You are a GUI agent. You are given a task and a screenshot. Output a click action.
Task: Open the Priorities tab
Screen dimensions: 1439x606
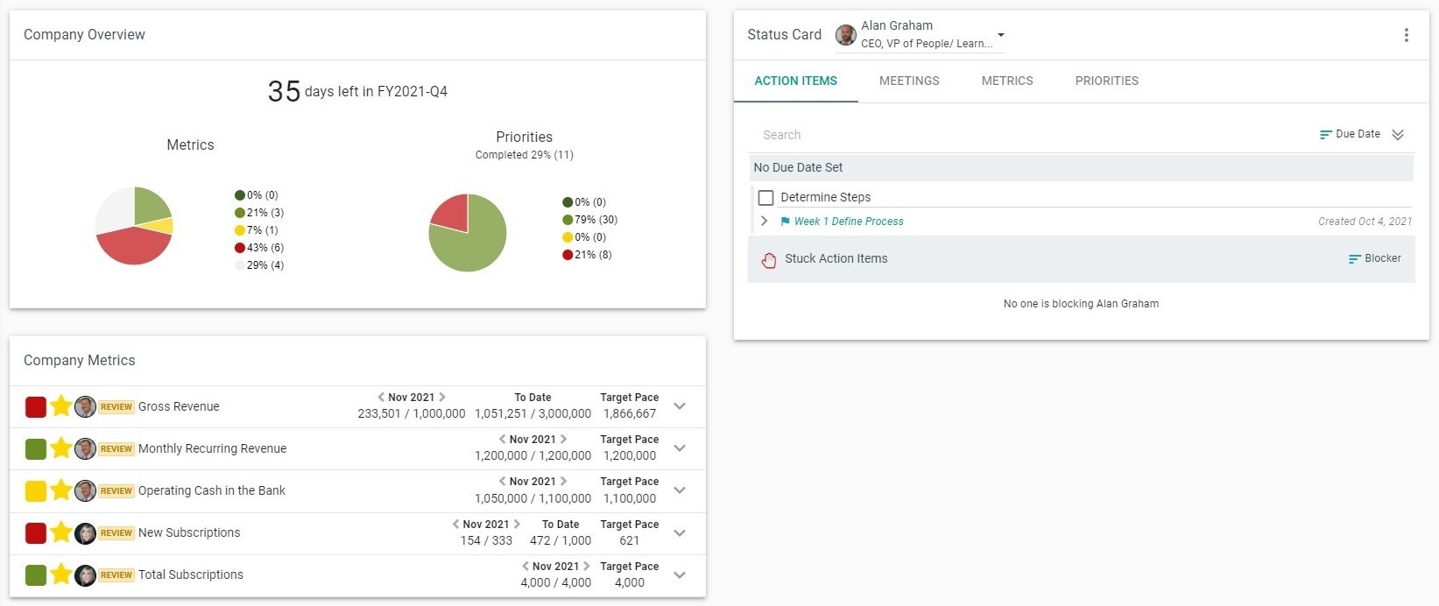(x=1106, y=81)
